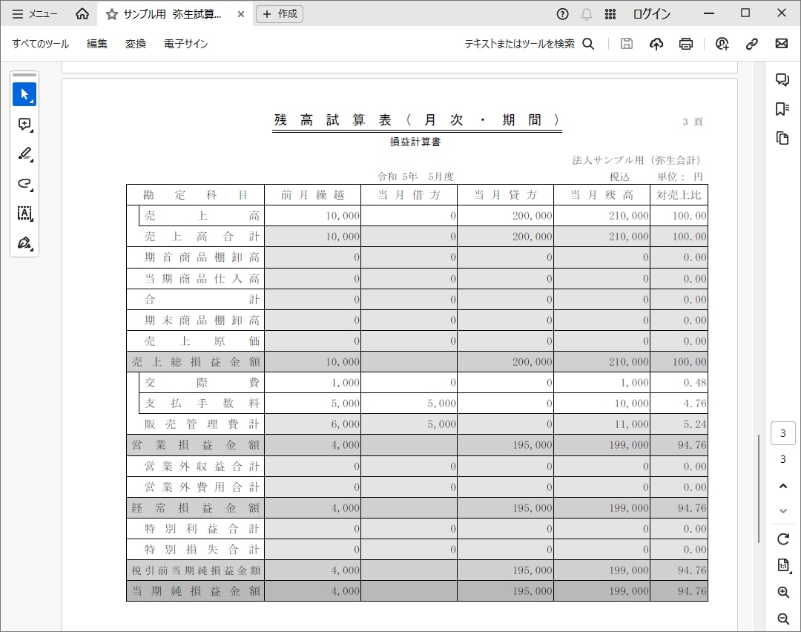Click the 売上高合計 row label
The image size is (801, 632).
pyautogui.click(x=202, y=237)
